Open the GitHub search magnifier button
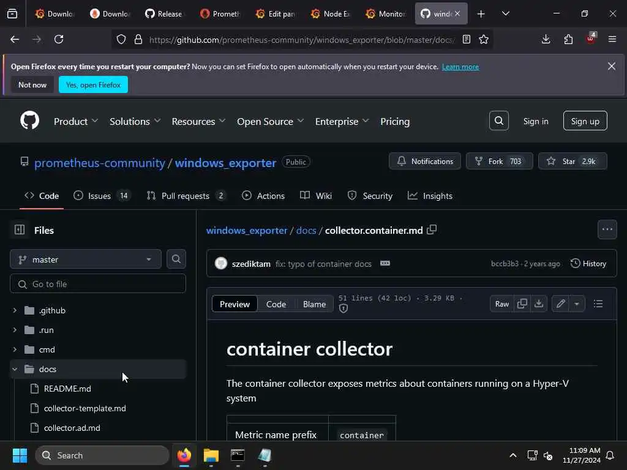This screenshot has width=627, height=470. pos(498,121)
